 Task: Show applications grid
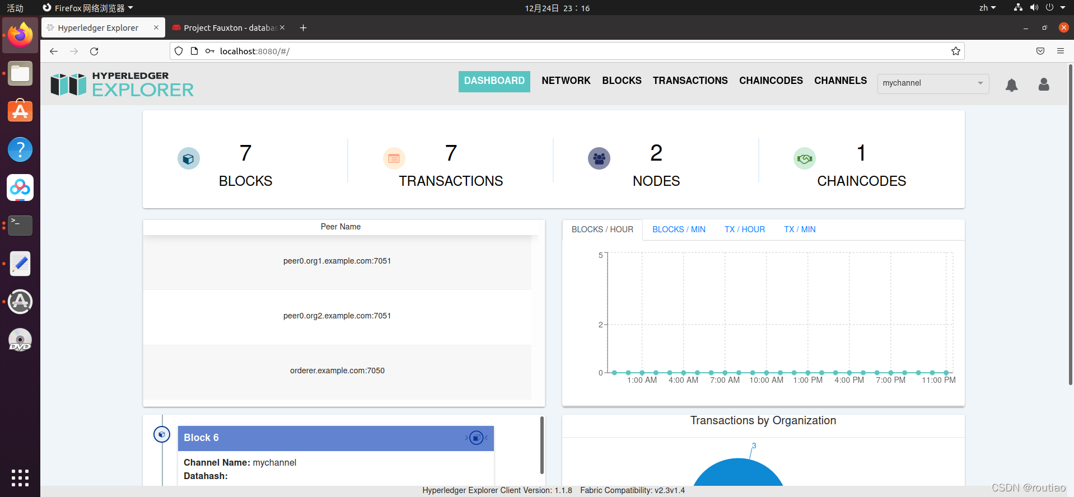[20, 477]
